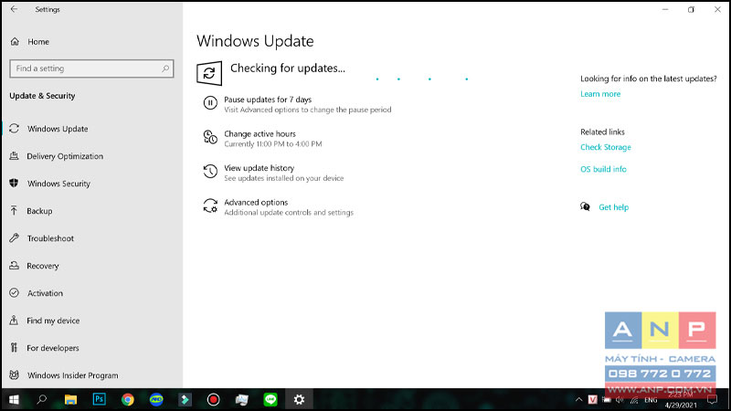Click the ENG language indicator
This screenshot has height=411, width=731.
tap(651, 400)
